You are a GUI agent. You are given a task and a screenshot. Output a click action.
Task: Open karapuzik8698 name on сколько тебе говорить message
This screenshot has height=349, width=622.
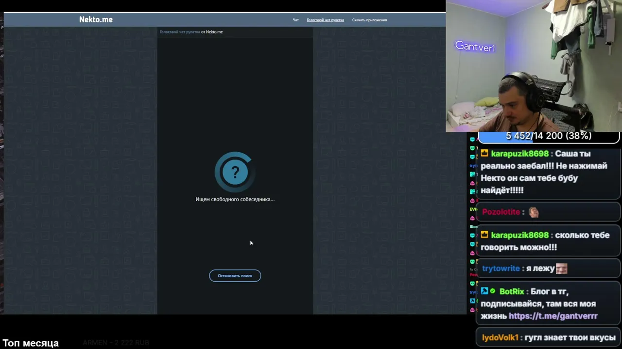pyautogui.click(x=519, y=235)
